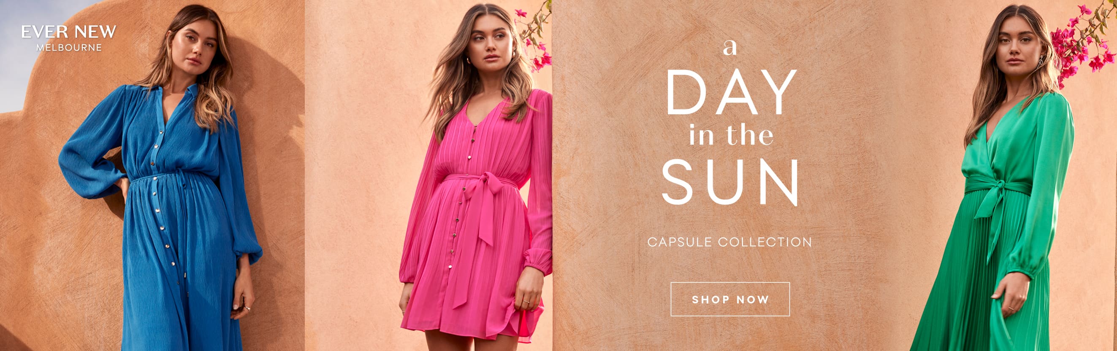Click the small 'a' above DAY

click(730, 48)
